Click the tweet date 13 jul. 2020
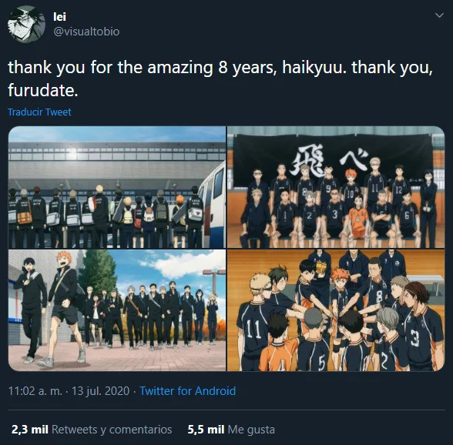Viewport: 453px width, 445px height. (x=100, y=391)
